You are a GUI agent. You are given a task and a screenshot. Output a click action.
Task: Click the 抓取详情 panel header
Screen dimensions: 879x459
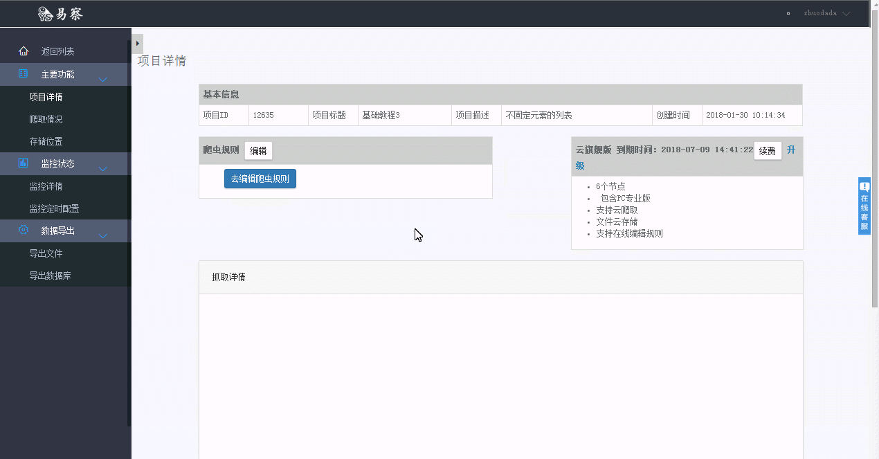pyautogui.click(x=501, y=277)
